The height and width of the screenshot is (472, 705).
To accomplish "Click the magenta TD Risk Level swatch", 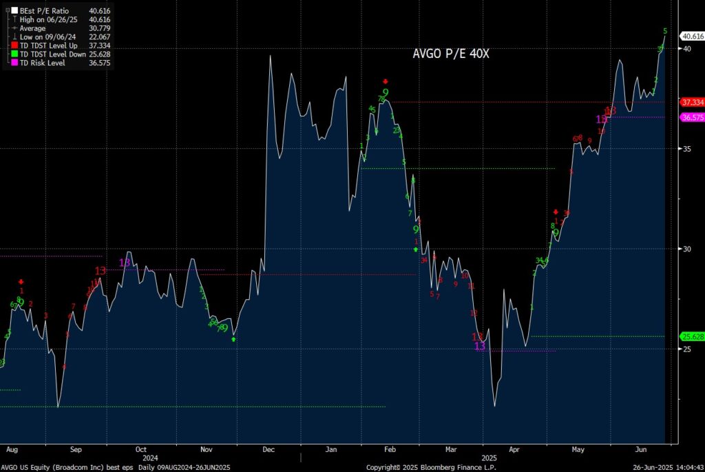I will [15, 63].
